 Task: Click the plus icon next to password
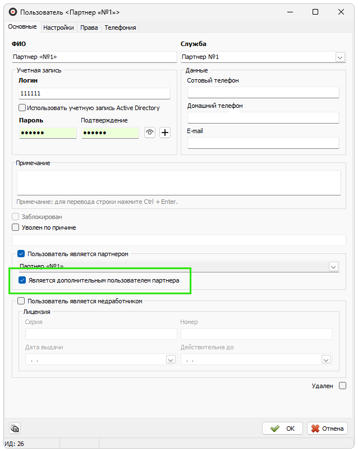pos(165,133)
